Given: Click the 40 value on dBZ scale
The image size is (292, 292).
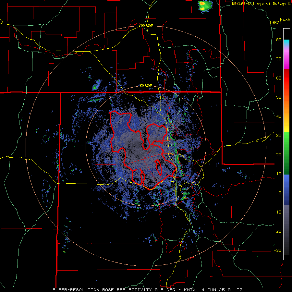Looking at the screenshot, I should coord(279,116).
